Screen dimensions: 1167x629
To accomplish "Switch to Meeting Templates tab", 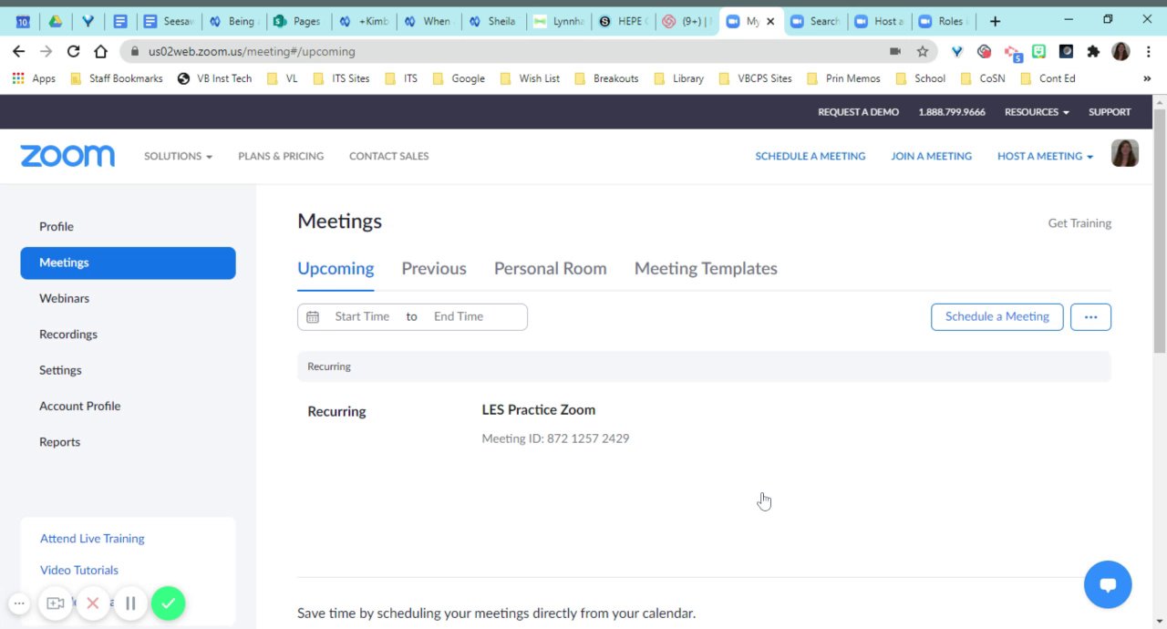I will tap(706, 269).
